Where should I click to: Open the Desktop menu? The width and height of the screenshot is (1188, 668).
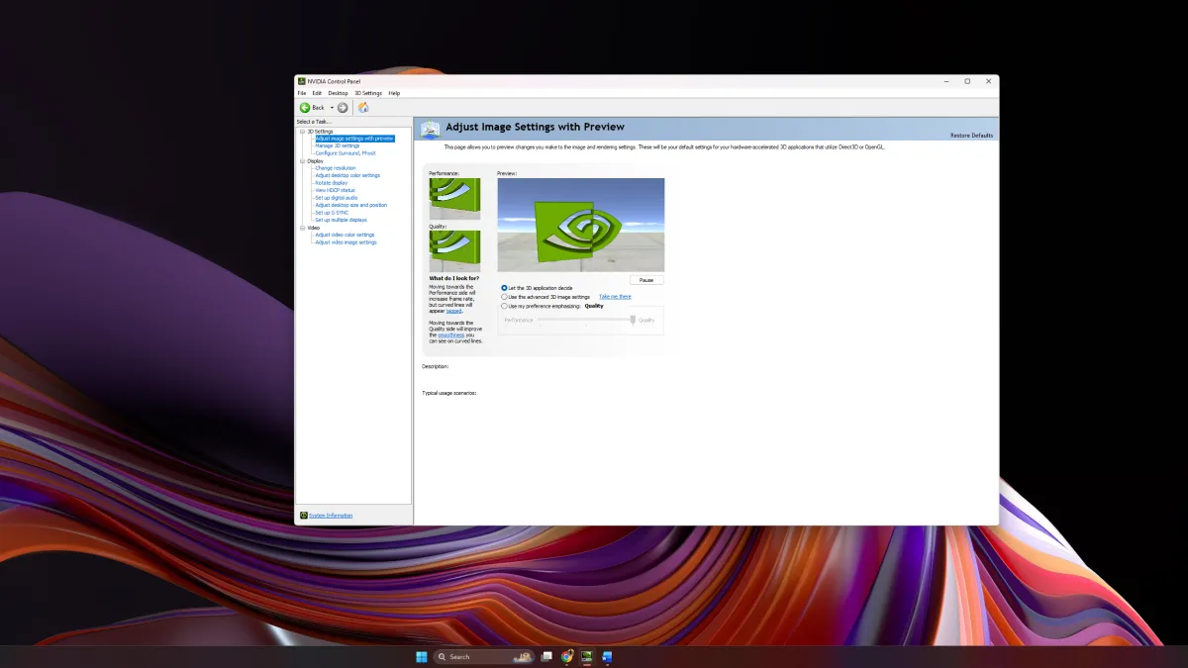(x=339, y=93)
